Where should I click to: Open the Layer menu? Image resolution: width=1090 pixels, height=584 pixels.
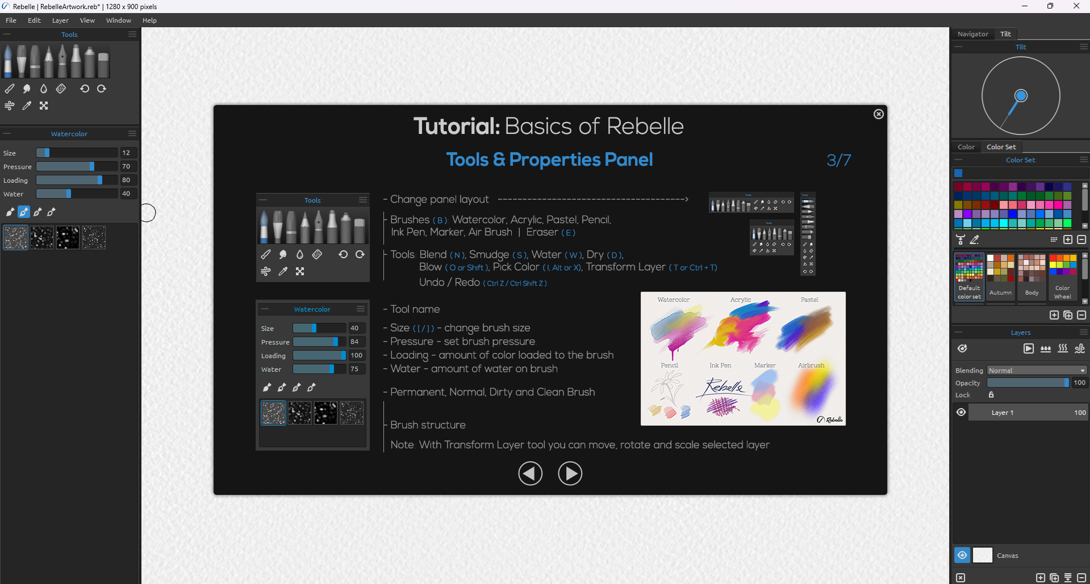(60, 20)
